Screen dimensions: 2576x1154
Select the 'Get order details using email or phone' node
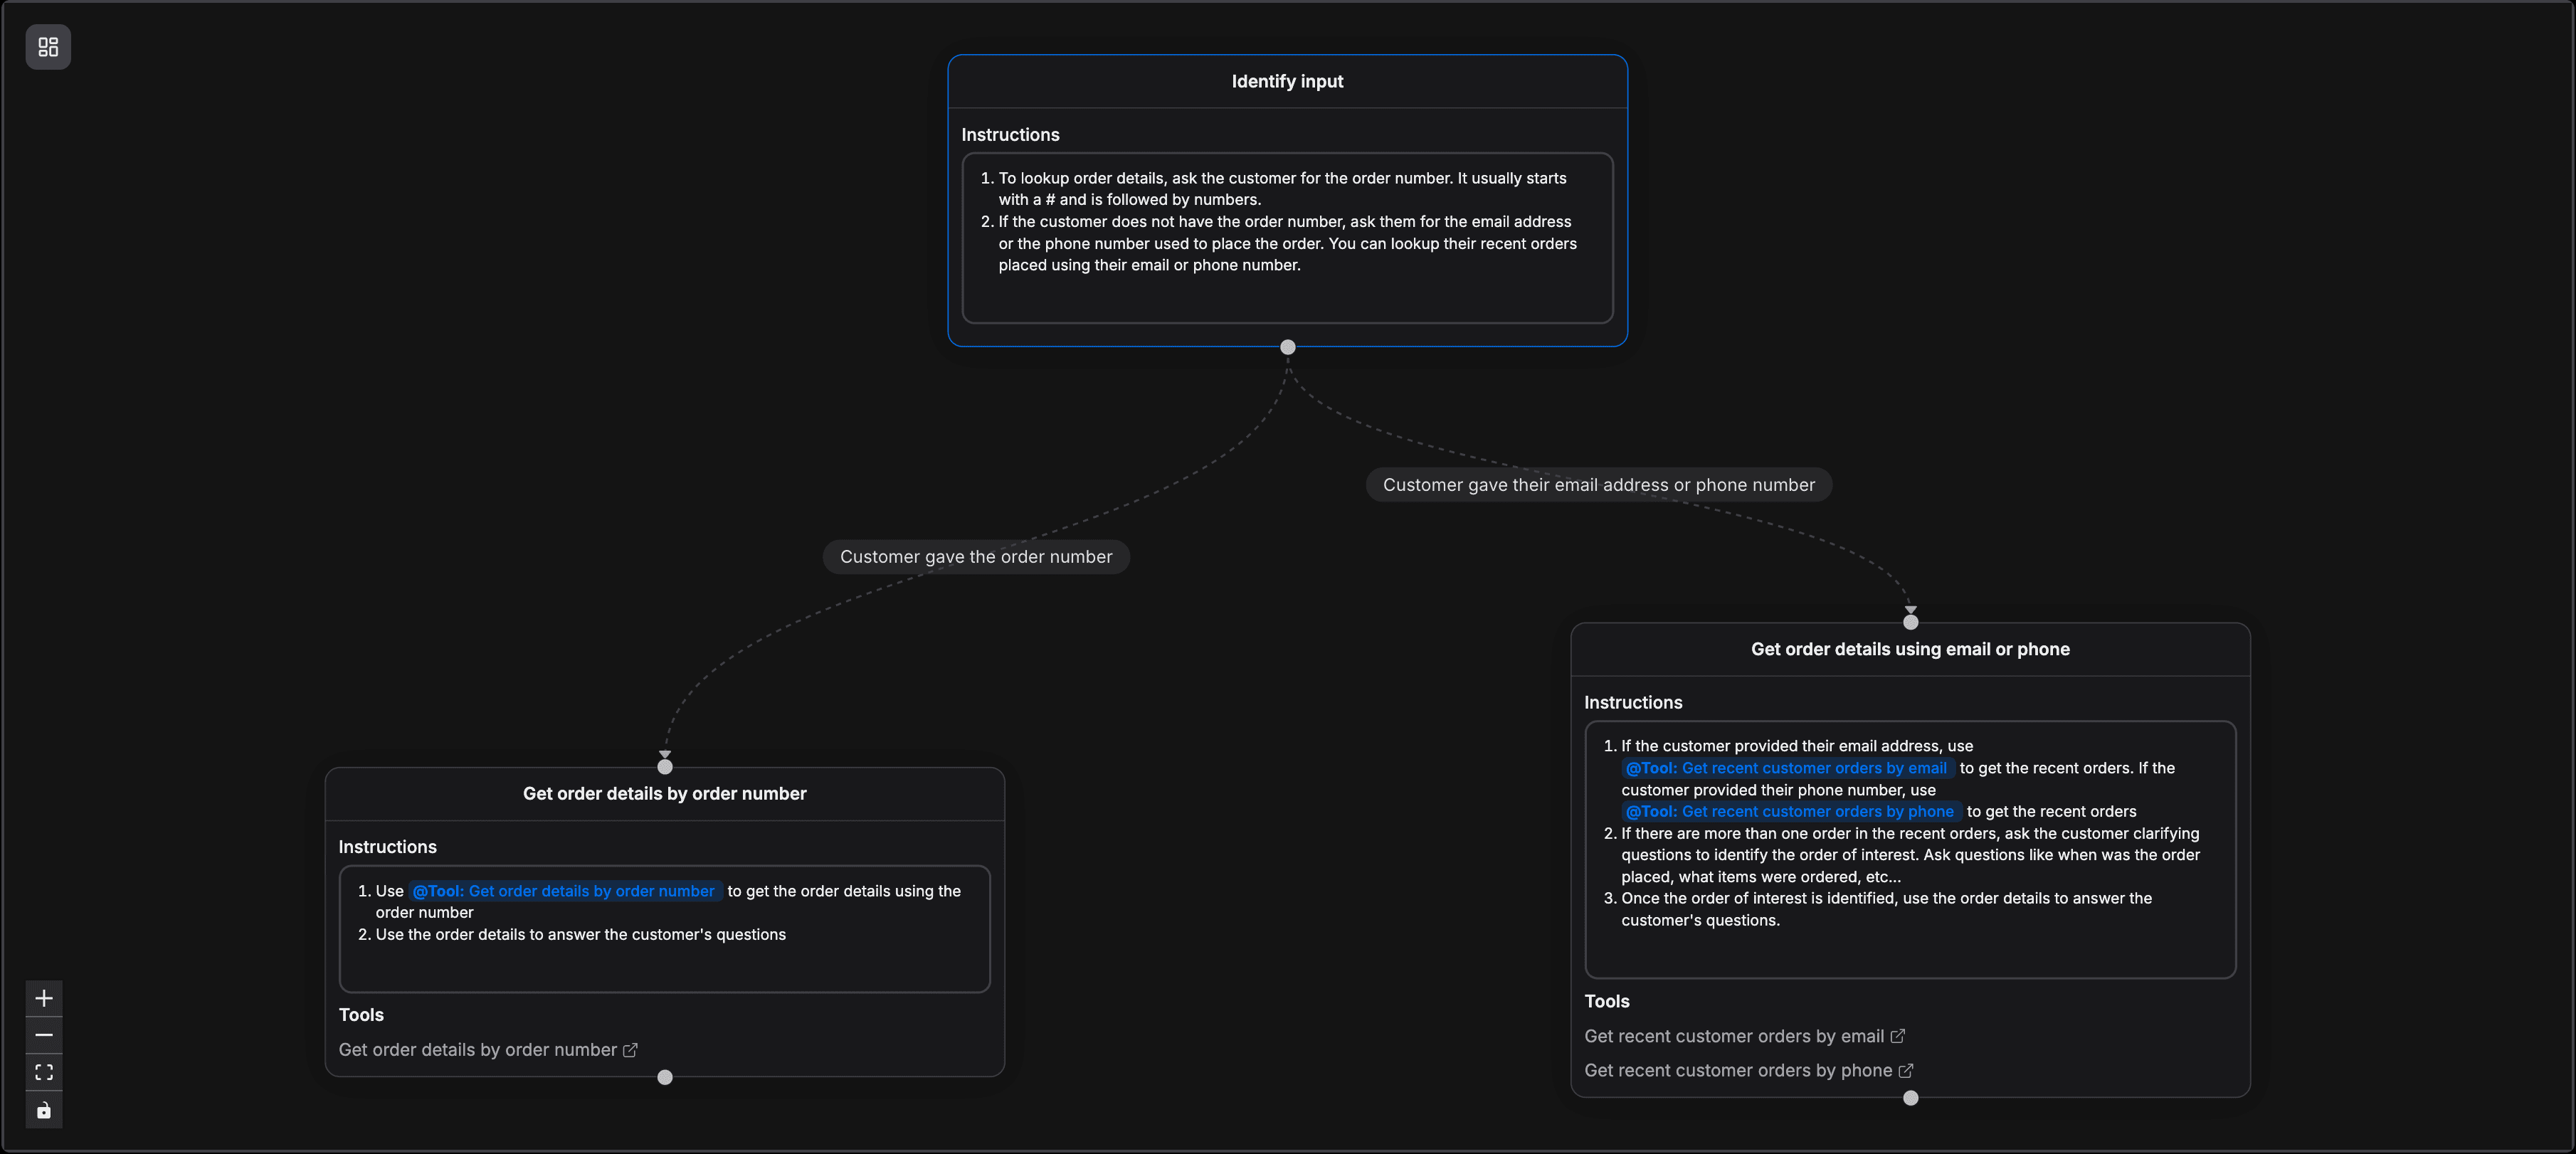[x=1910, y=648]
